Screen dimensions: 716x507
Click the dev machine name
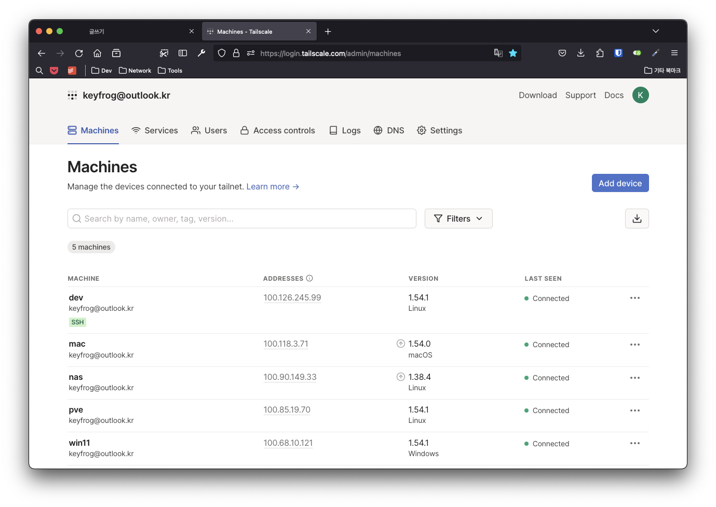pyautogui.click(x=76, y=297)
